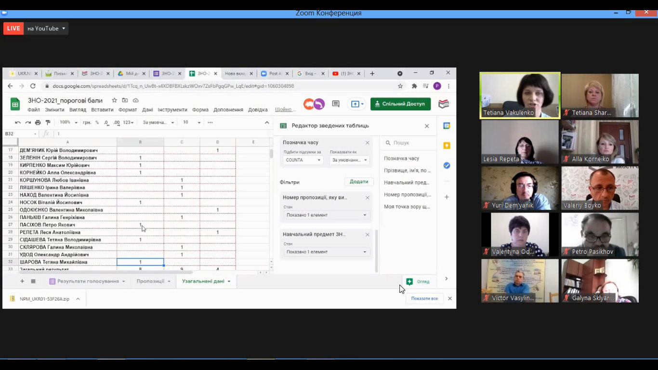Click the increase decimal places button
This screenshot has width=658, height=370.
tap(117, 122)
